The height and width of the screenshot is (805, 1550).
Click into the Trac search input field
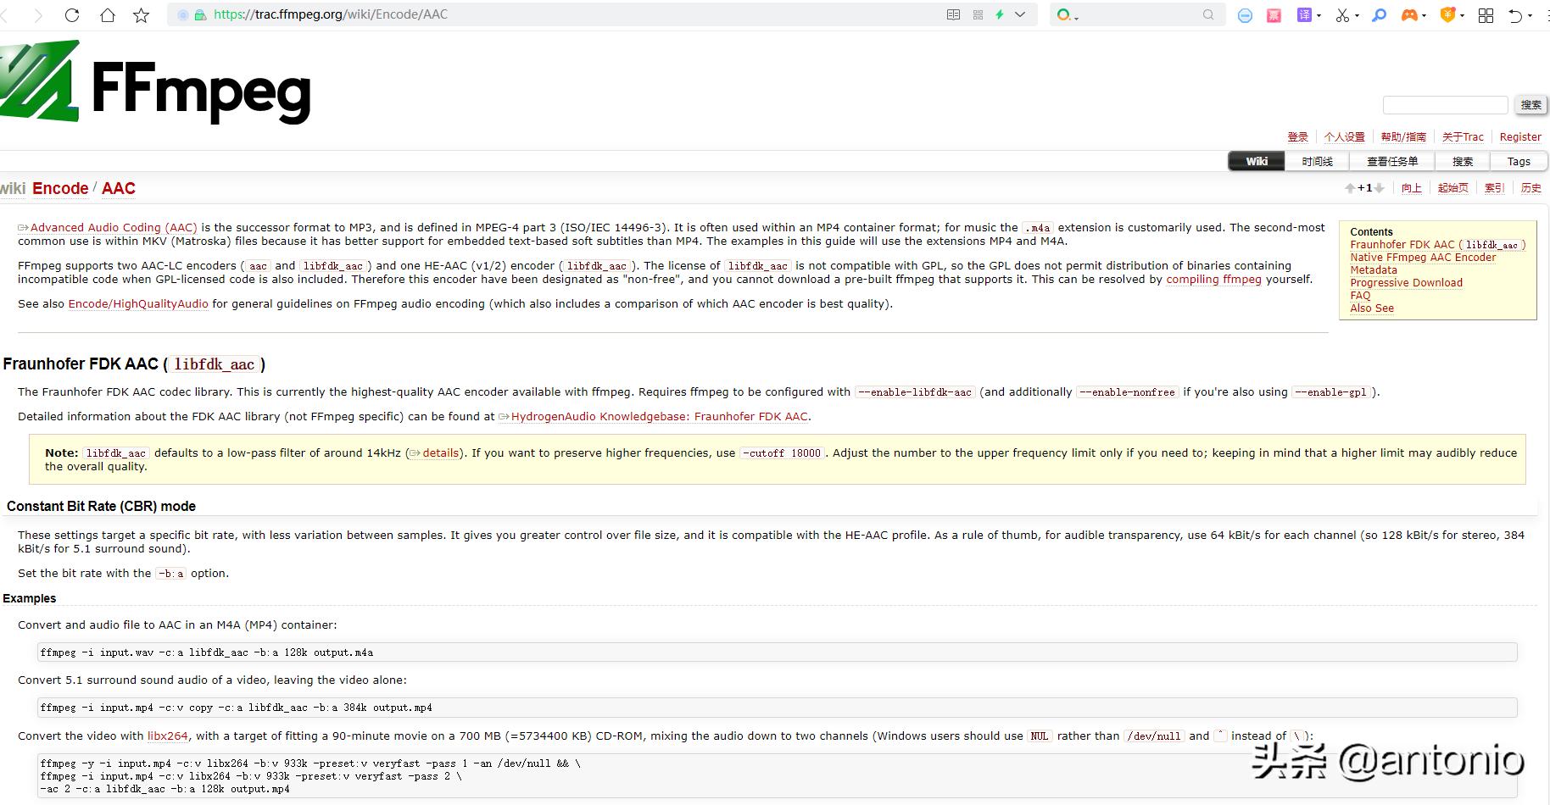[x=1445, y=105]
